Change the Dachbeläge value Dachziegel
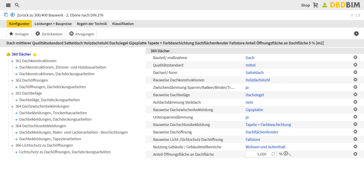The width and height of the screenshot is (364, 177). point(255,95)
